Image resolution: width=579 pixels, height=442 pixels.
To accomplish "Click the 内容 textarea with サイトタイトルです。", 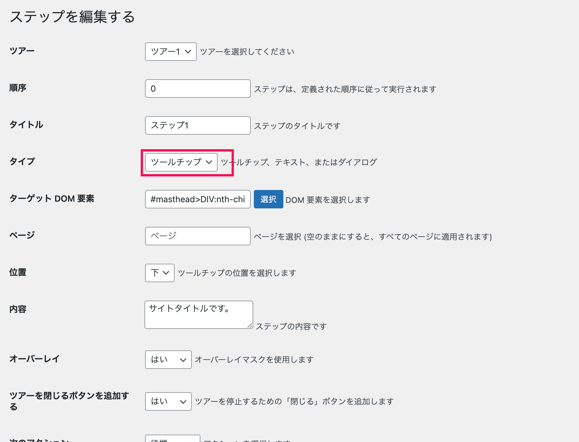I will pyautogui.click(x=199, y=315).
